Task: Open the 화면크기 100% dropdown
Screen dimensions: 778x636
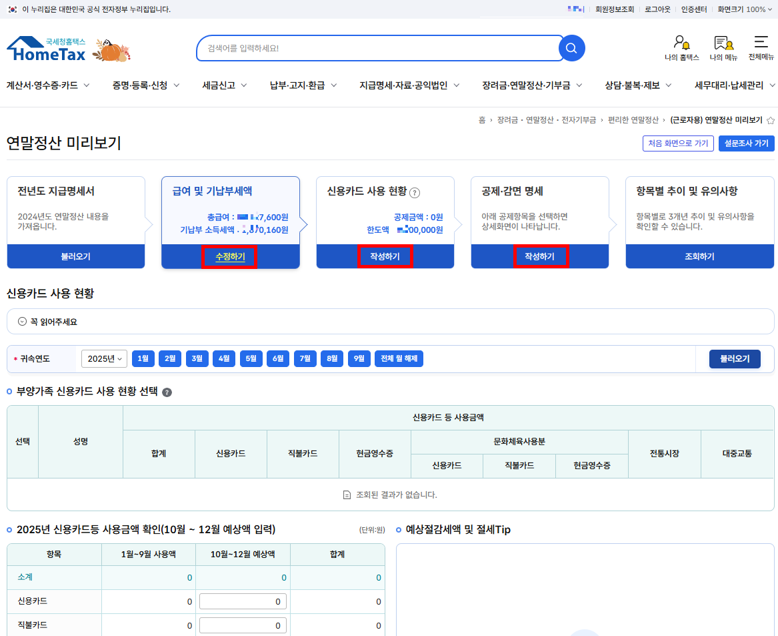Action: [x=743, y=9]
